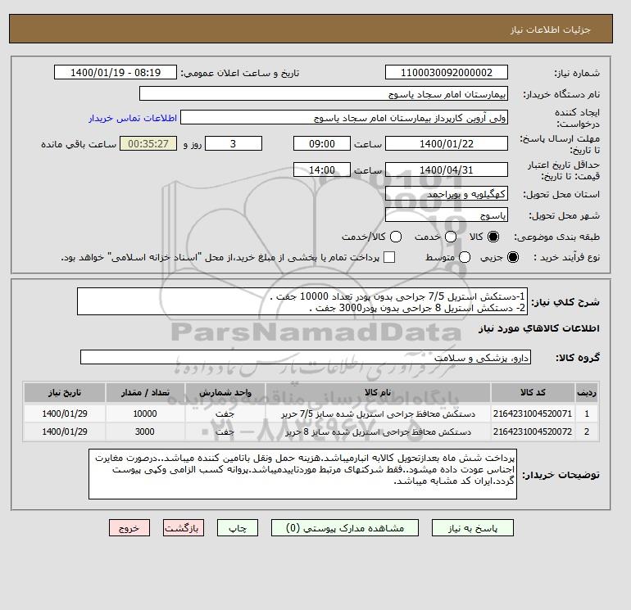Click product code 2164231004520071
The image size is (631, 610).
coord(533,413)
